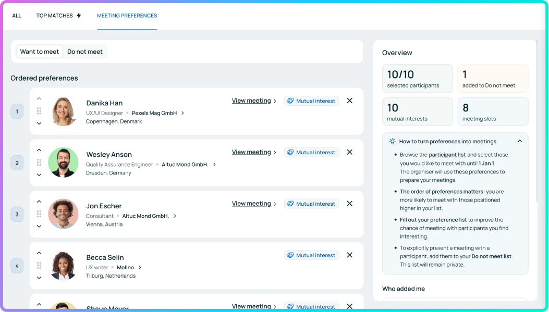Click the added to Do not meet card

493,78
